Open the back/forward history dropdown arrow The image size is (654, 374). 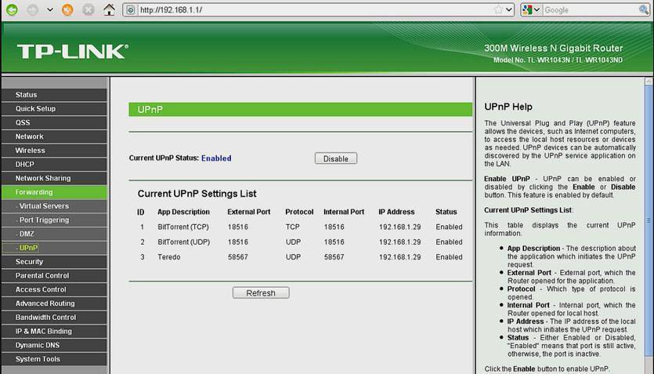(50, 10)
